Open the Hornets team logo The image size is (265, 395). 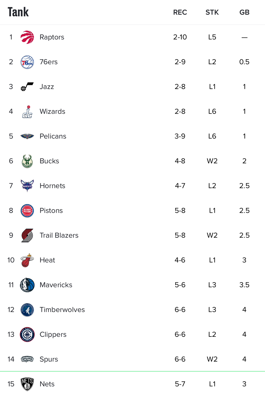[27, 186]
